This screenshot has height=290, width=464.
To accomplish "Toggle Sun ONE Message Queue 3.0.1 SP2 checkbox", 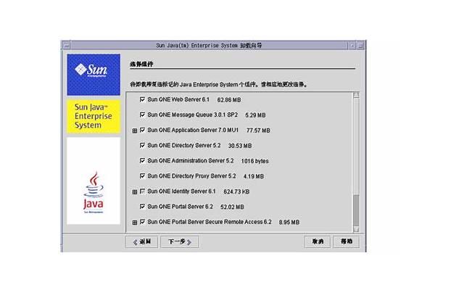I will [142, 115].
